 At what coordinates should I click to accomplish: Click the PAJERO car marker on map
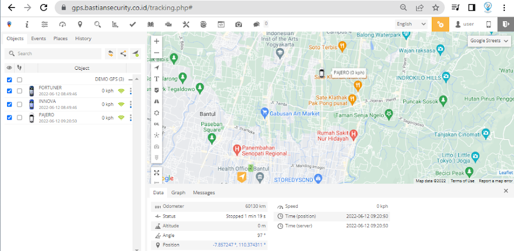coord(322,72)
